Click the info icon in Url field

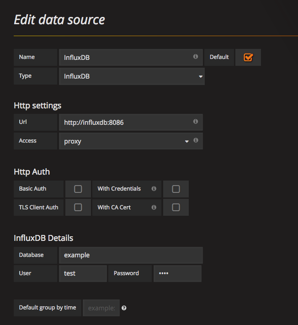tap(196, 122)
